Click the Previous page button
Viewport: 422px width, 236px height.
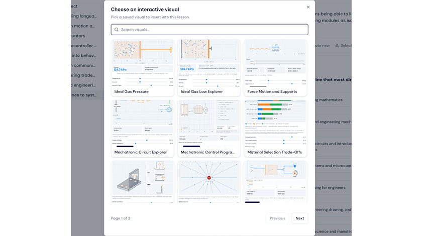tap(277, 218)
